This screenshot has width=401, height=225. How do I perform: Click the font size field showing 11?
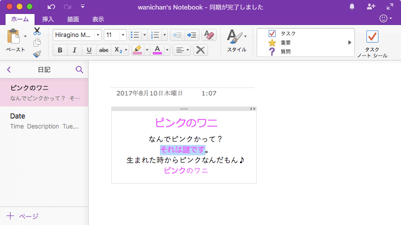112,35
